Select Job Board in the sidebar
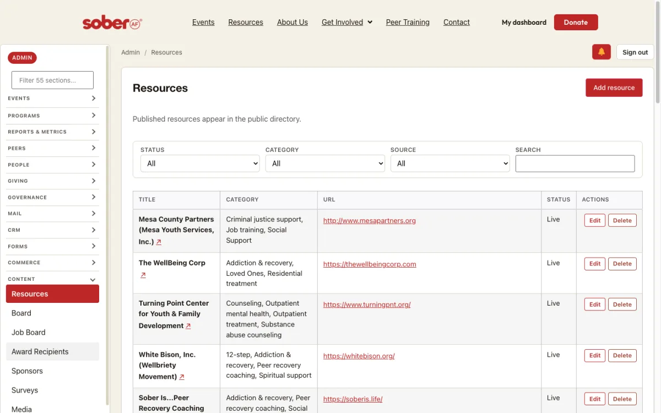 pos(52,333)
